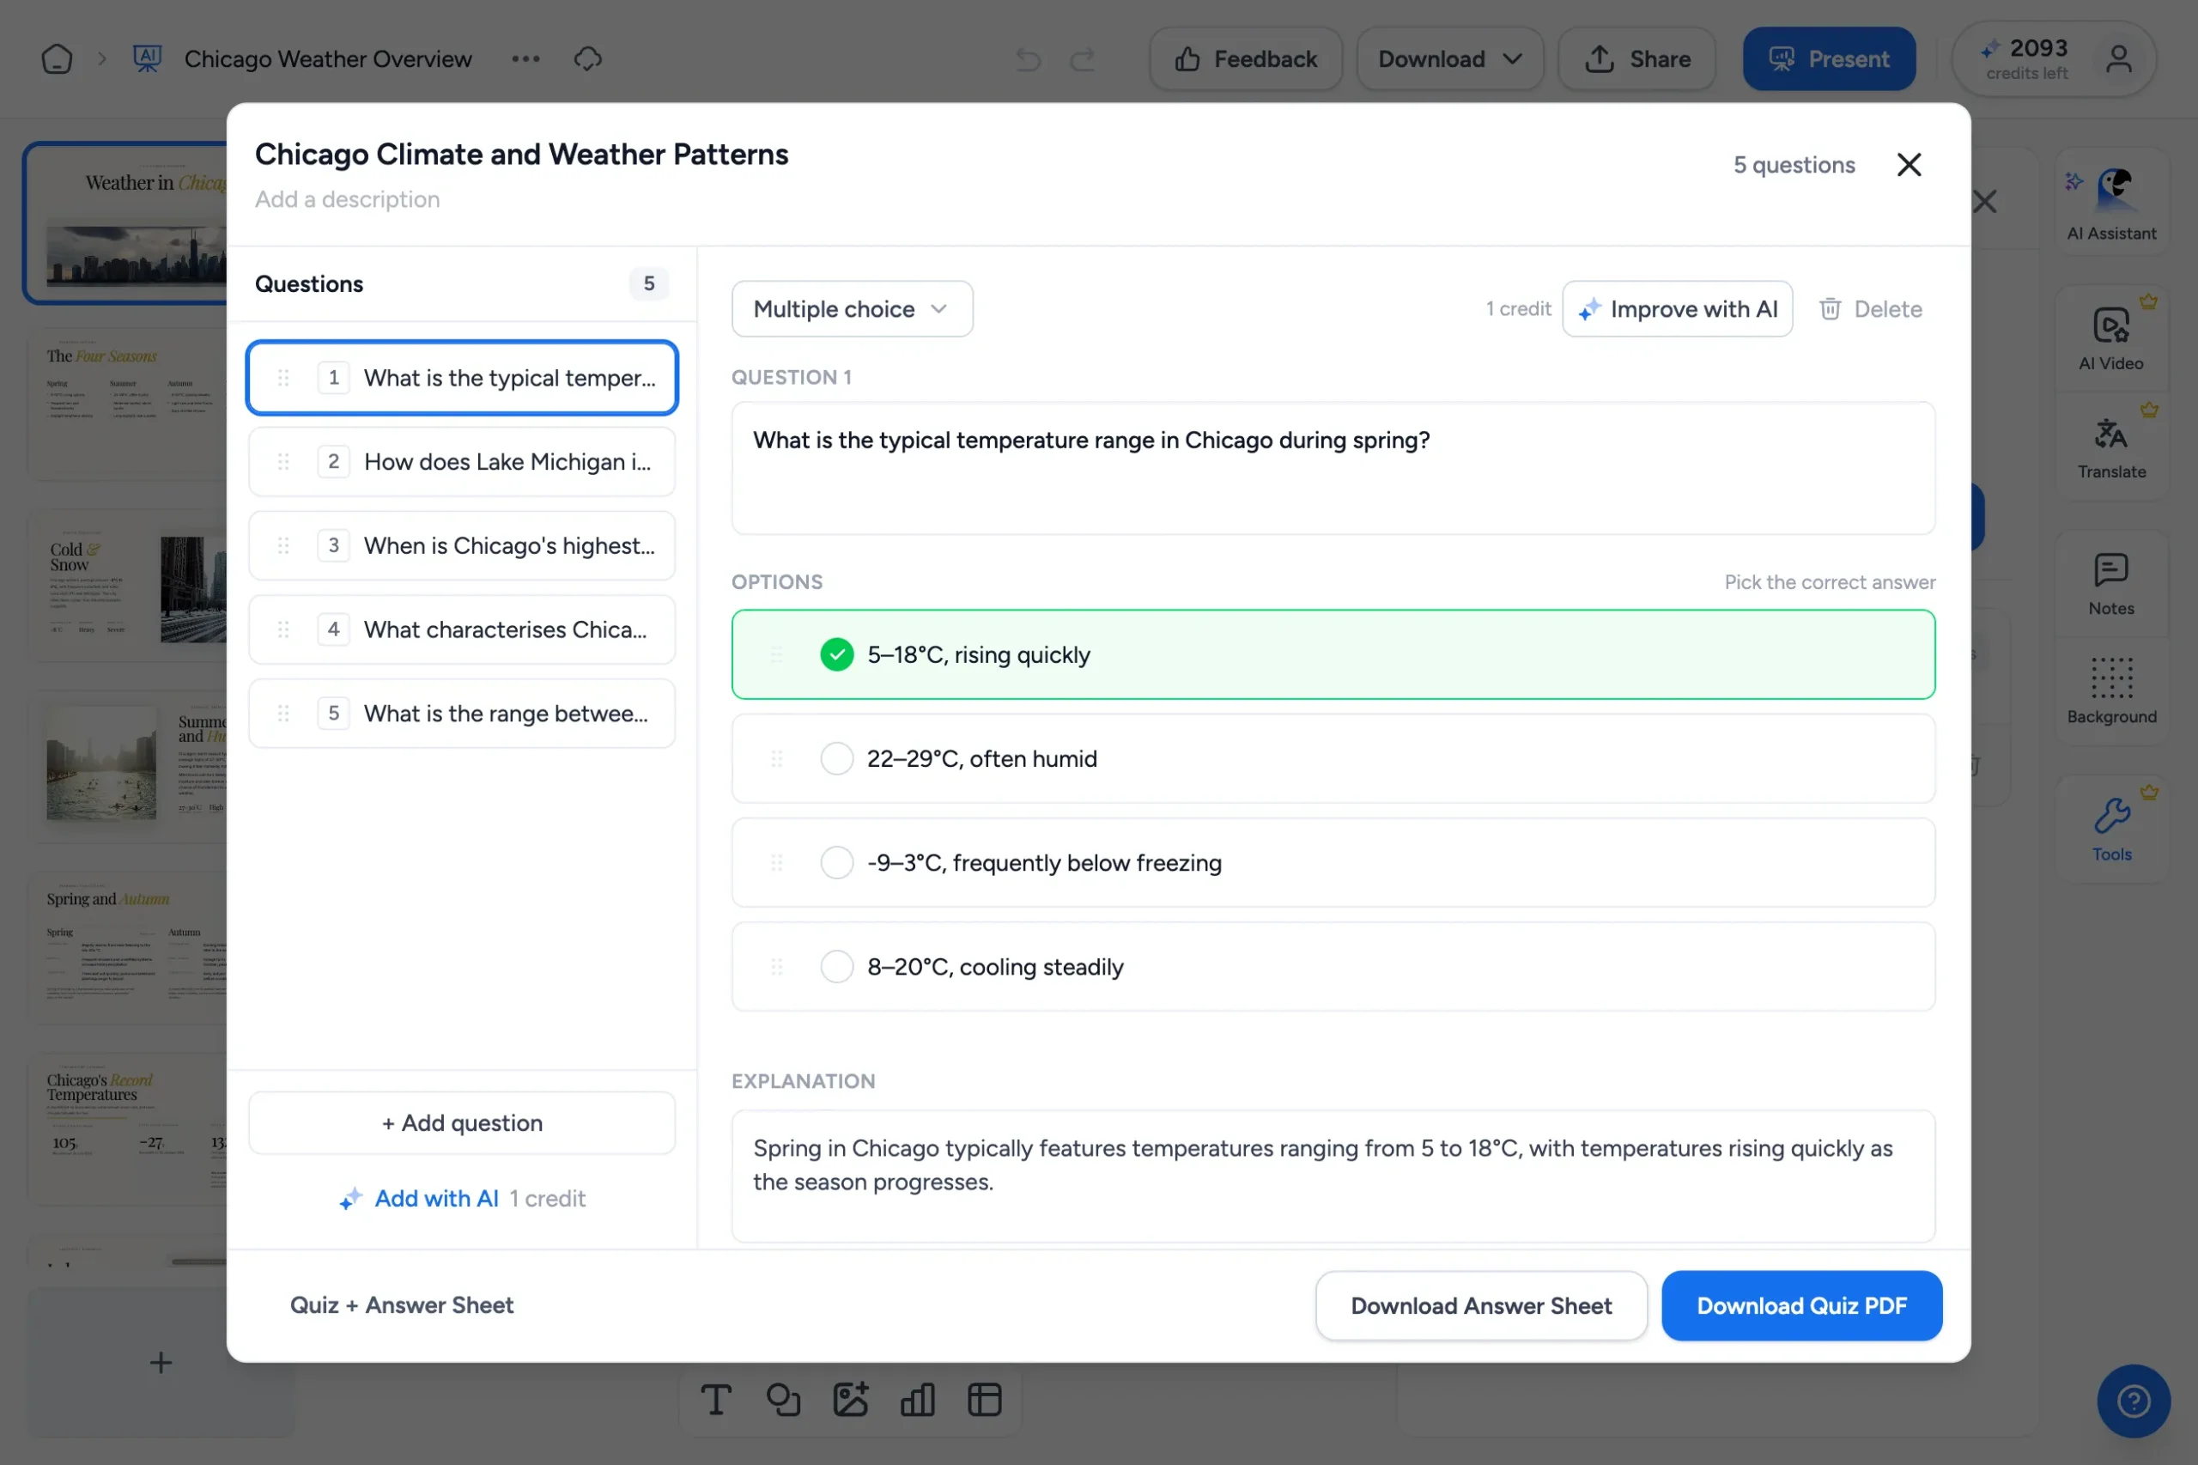Image resolution: width=2198 pixels, height=1465 pixels.
Task: Mark 5–18°C, rising quickly as correct
Action: coord(836,655)
